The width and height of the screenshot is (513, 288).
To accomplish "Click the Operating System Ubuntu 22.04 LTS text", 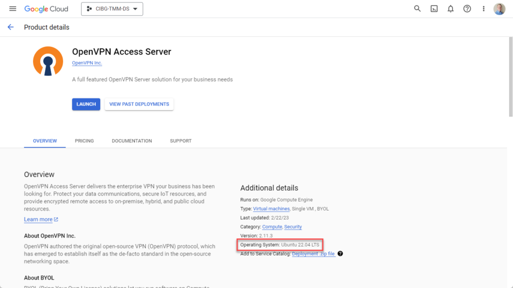I will (280, 244).
